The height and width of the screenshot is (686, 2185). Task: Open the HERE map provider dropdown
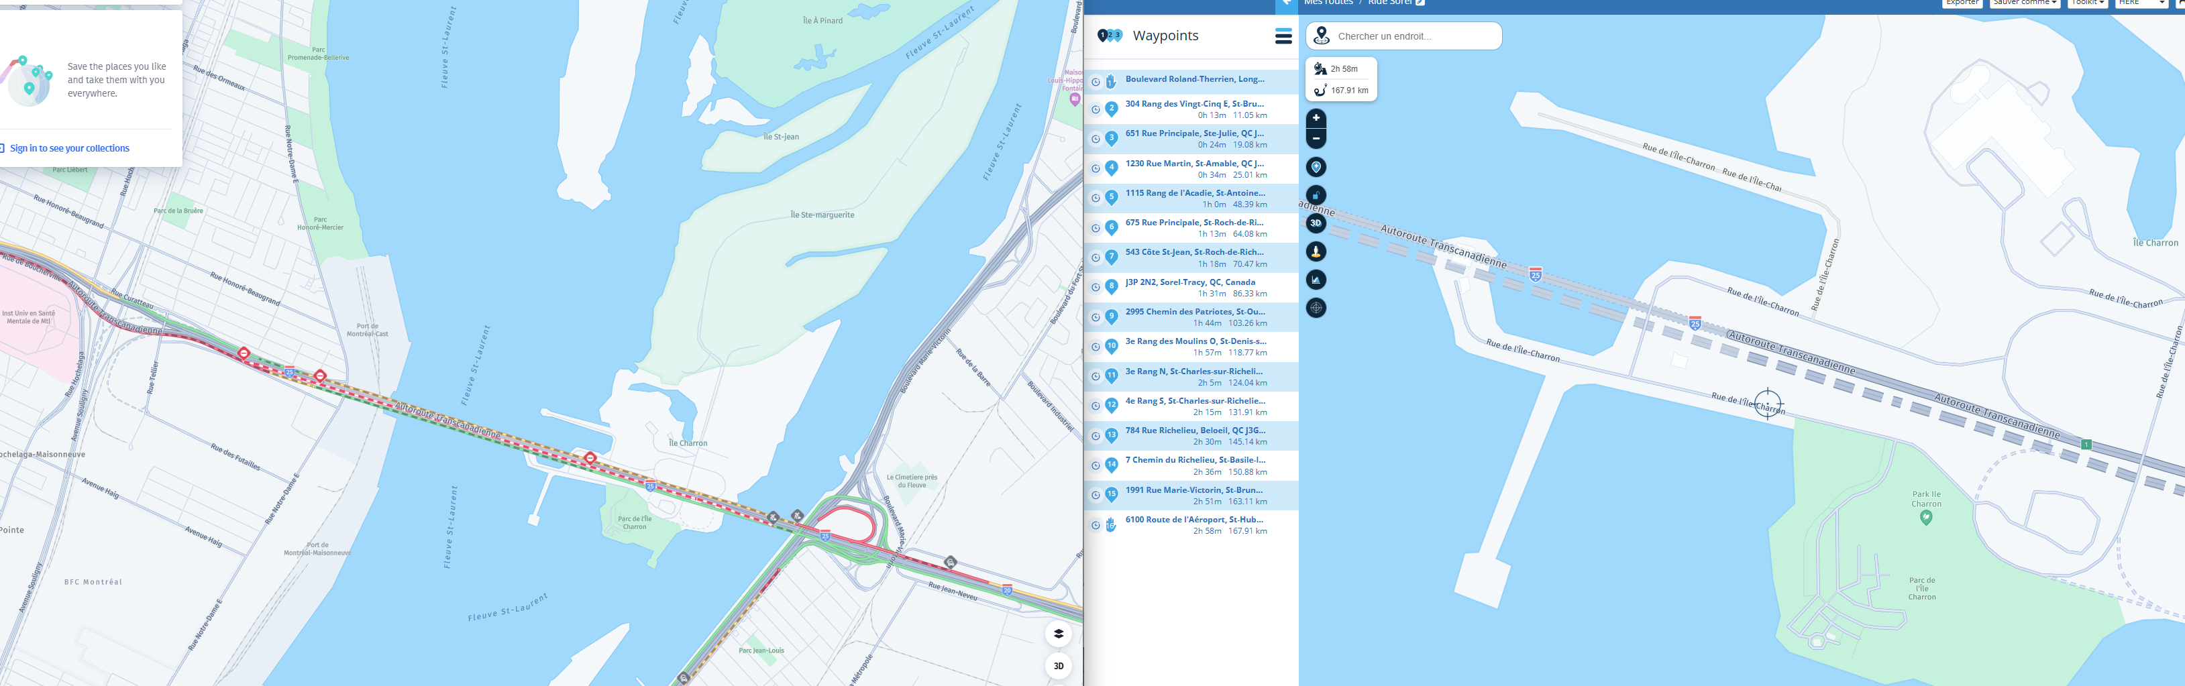click(x=2141, y=3)
